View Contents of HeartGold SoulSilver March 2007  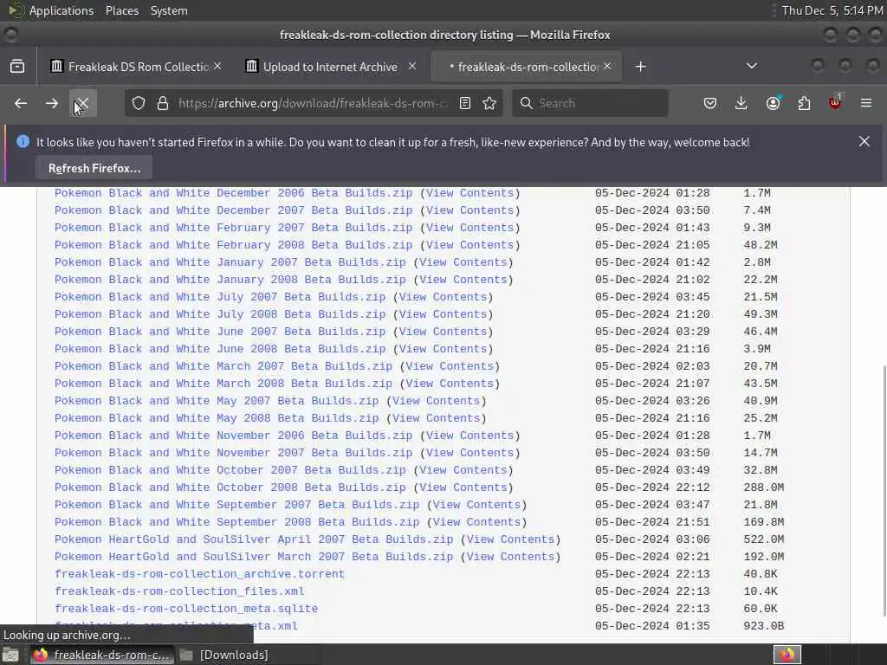511,557
